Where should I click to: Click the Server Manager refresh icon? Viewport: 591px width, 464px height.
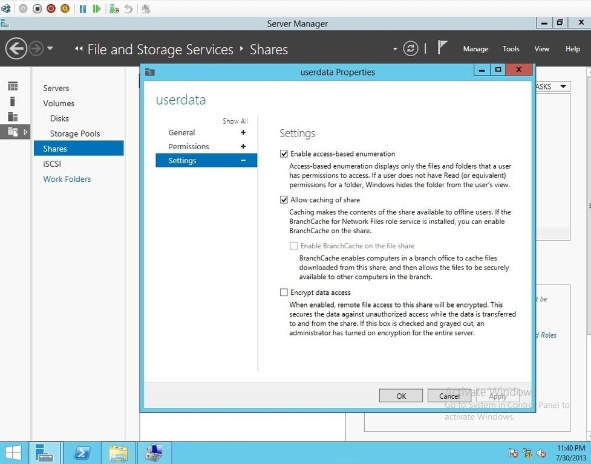point(411,48)
